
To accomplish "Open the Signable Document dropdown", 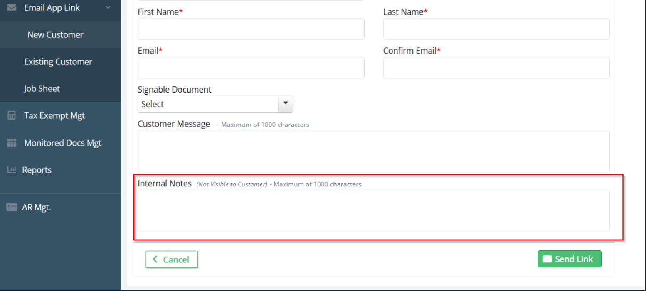I will tap(215, 104).
